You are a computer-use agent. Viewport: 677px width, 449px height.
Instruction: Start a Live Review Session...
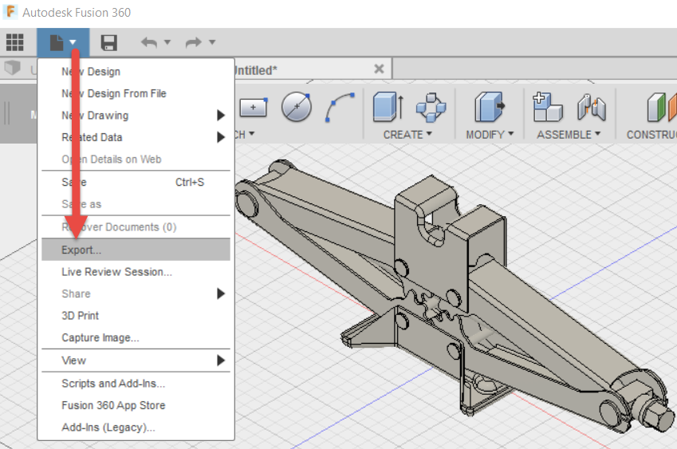[x=136, y=272]
